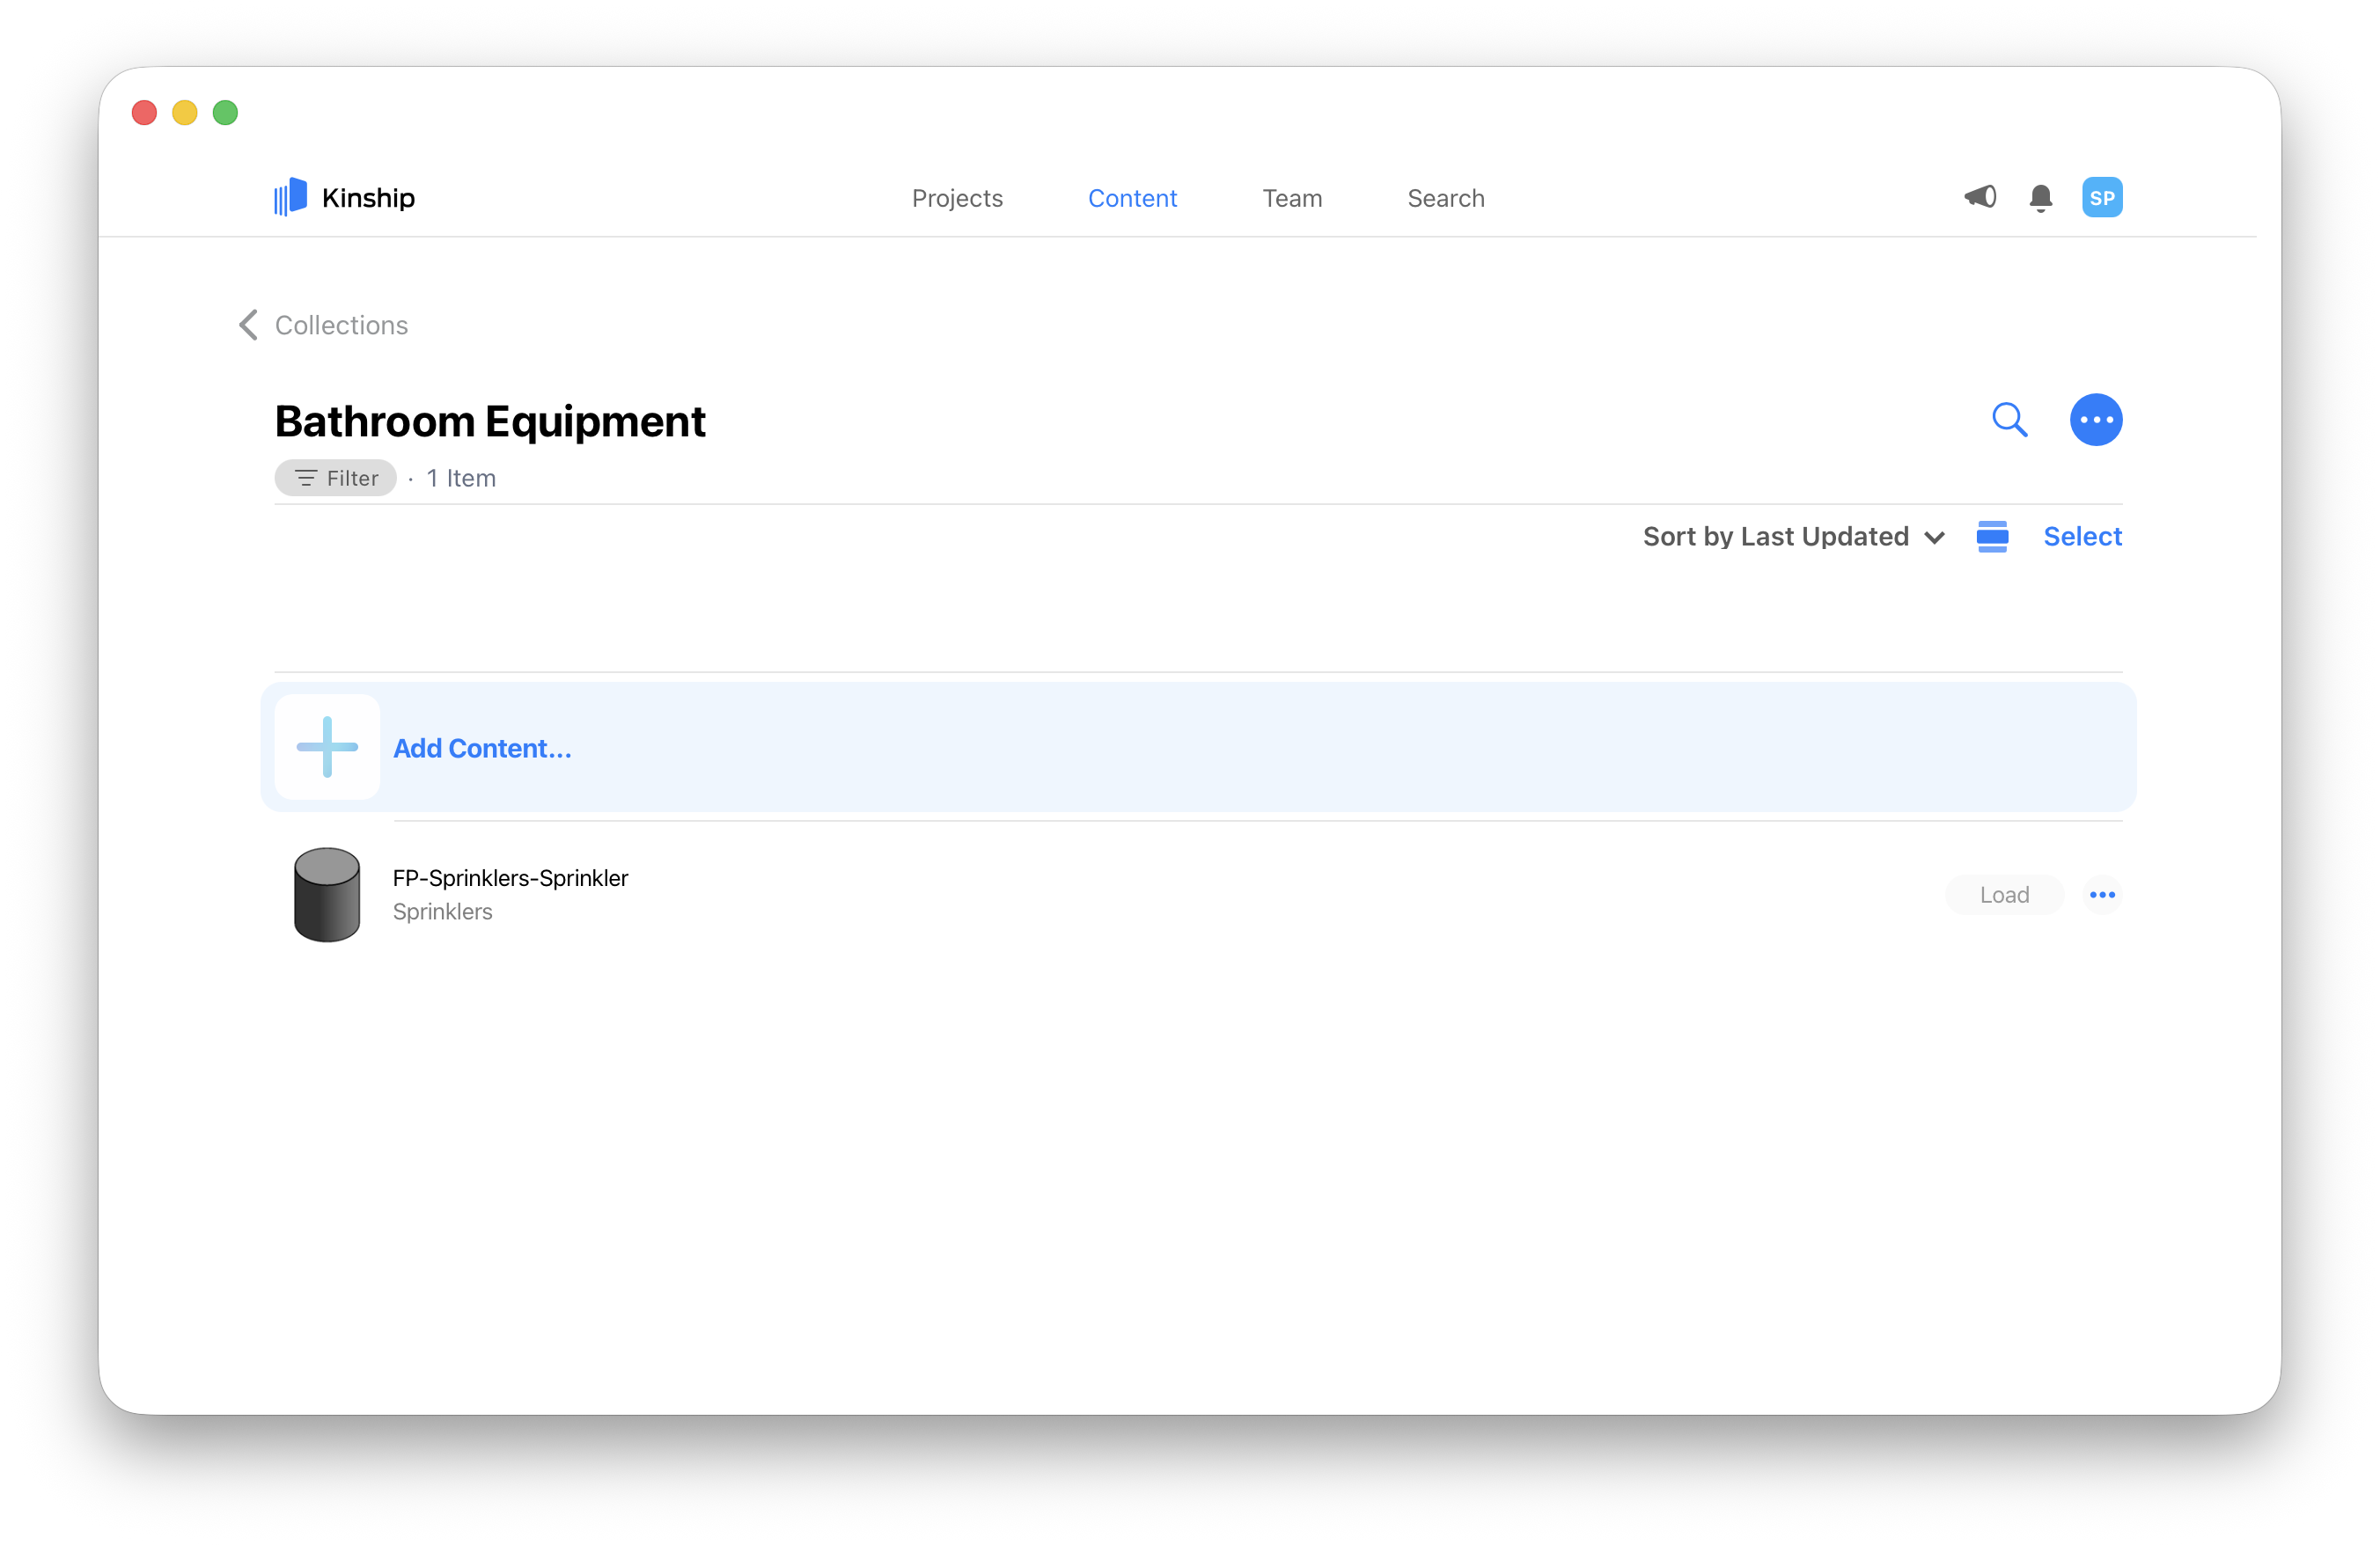Click the Add Content... link
The width and height of the screenshot is (2380, 1545).
(x=482, y=749)
